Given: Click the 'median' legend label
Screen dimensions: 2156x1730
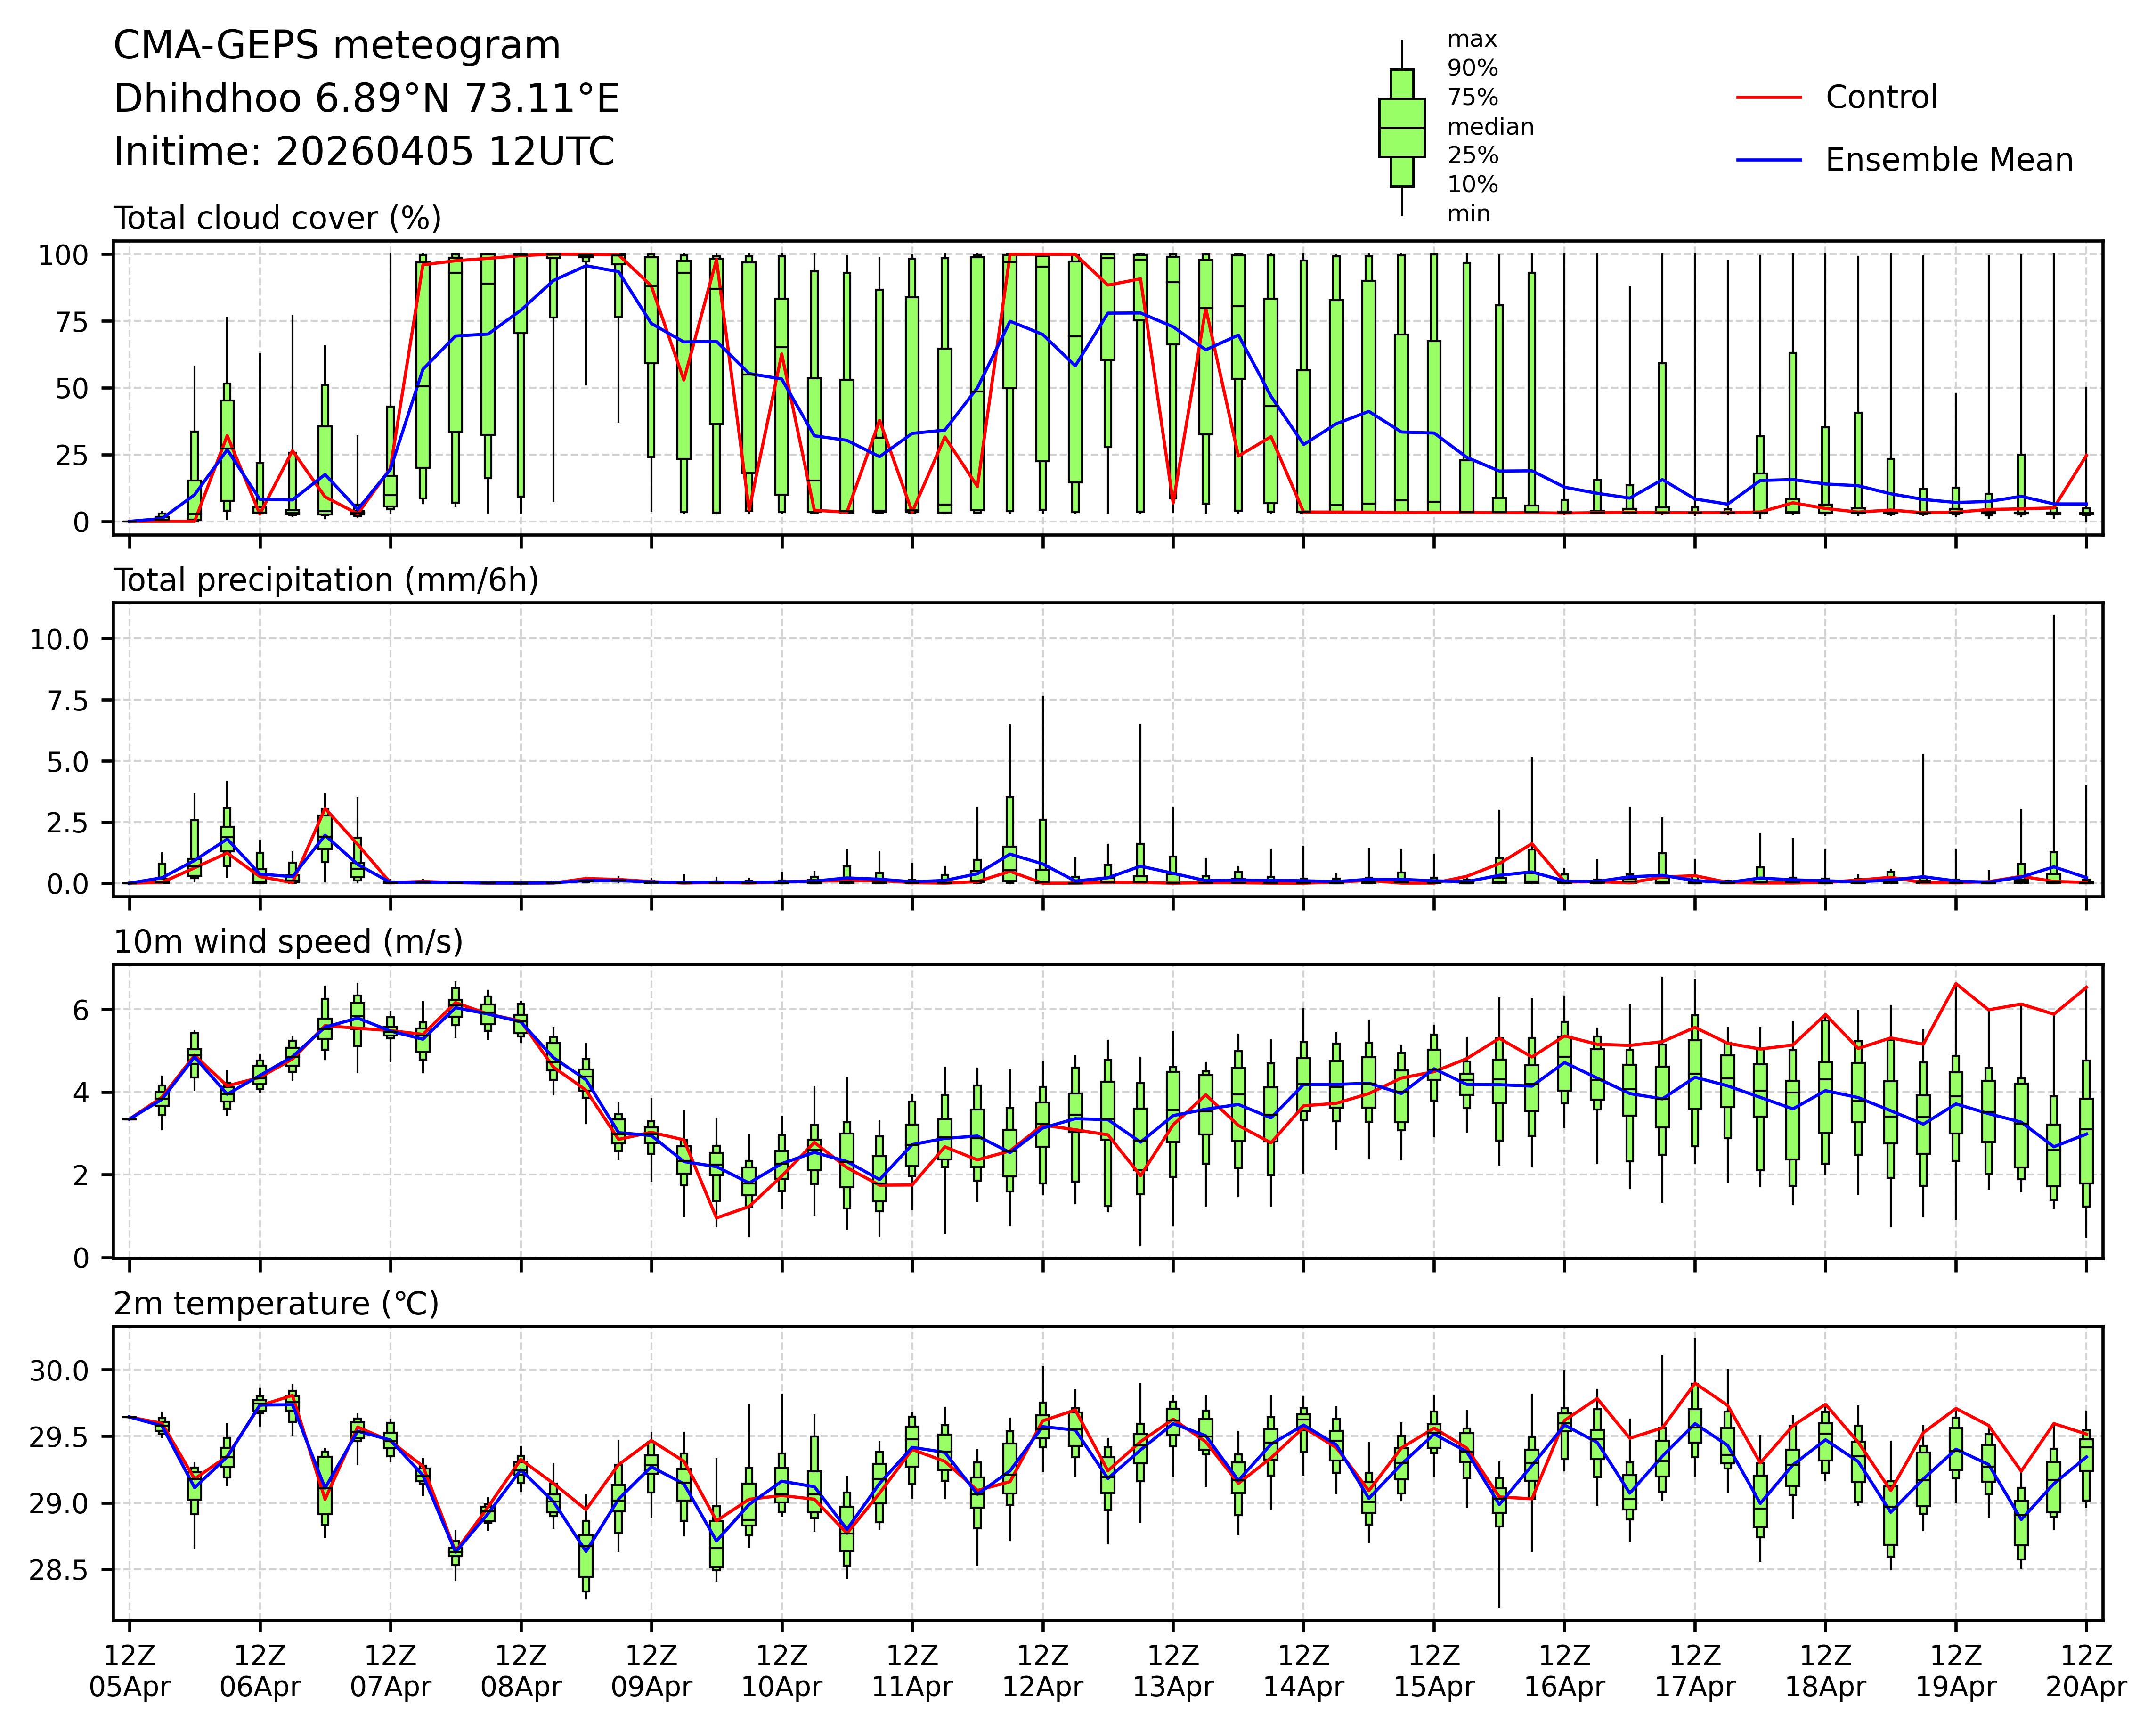Looking at the screenshot, I should pyautogui.click(x=1490, y=127).
